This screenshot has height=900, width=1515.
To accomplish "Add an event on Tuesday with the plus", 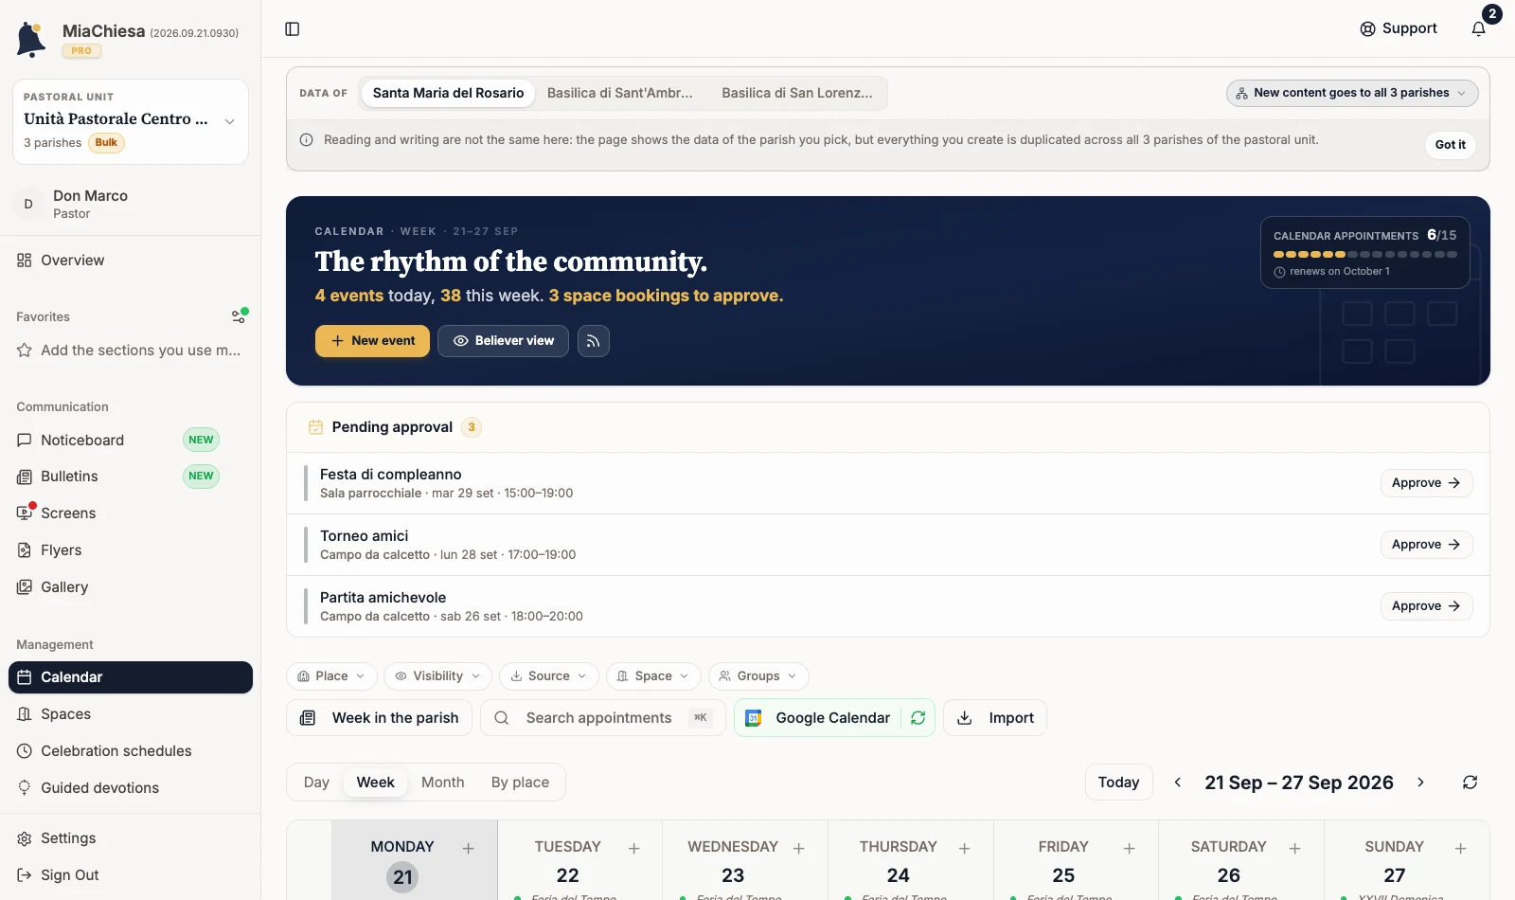I will coord(634,849).
